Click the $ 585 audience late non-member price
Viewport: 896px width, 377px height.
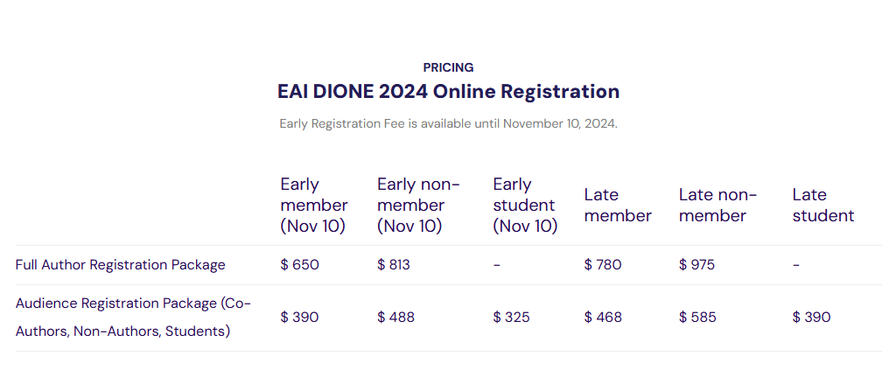[x=697, y=318]
